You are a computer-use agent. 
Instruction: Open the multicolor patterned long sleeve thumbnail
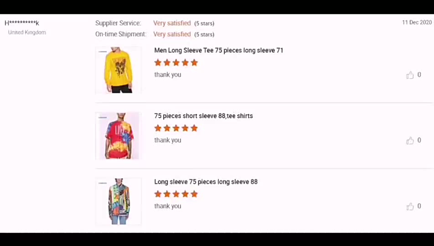click(x=119, y=201)
